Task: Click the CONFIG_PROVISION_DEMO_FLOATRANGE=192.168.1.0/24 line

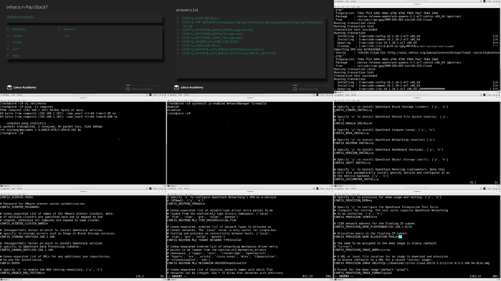Action: tap(373, 227)
